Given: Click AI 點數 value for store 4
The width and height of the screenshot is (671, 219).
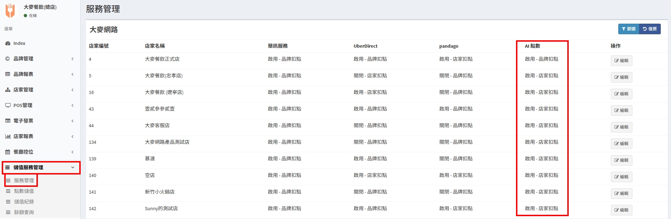Looking at the screenshot, I should click(541, 59).
